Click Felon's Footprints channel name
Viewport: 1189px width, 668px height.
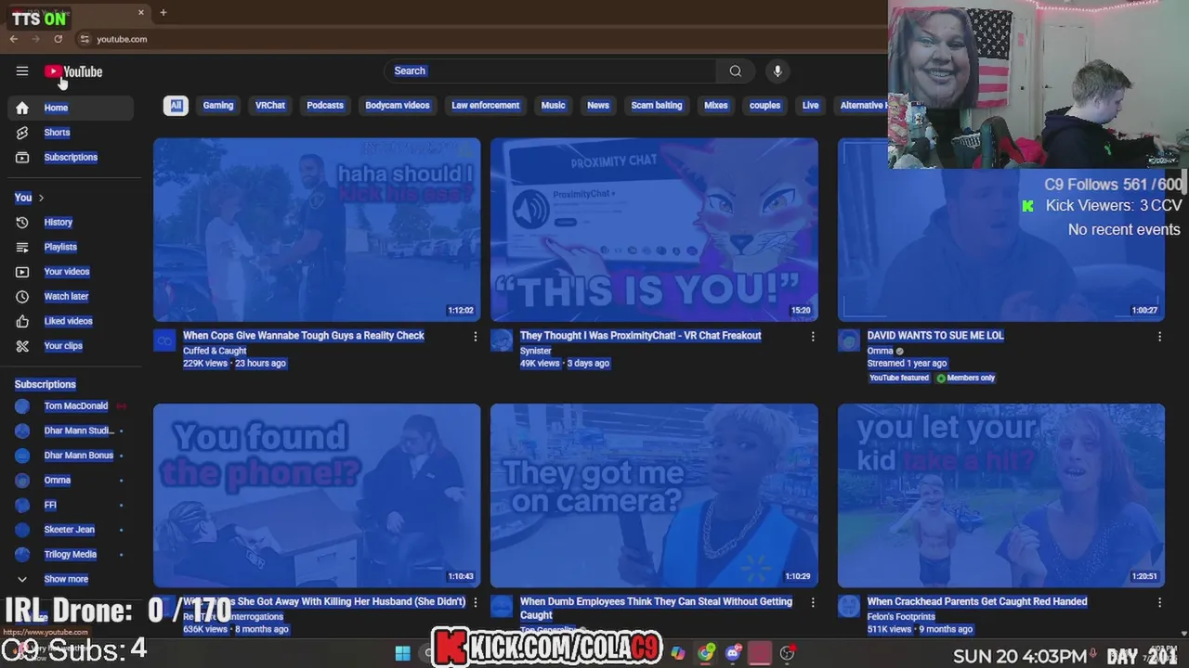click(901, 617)
